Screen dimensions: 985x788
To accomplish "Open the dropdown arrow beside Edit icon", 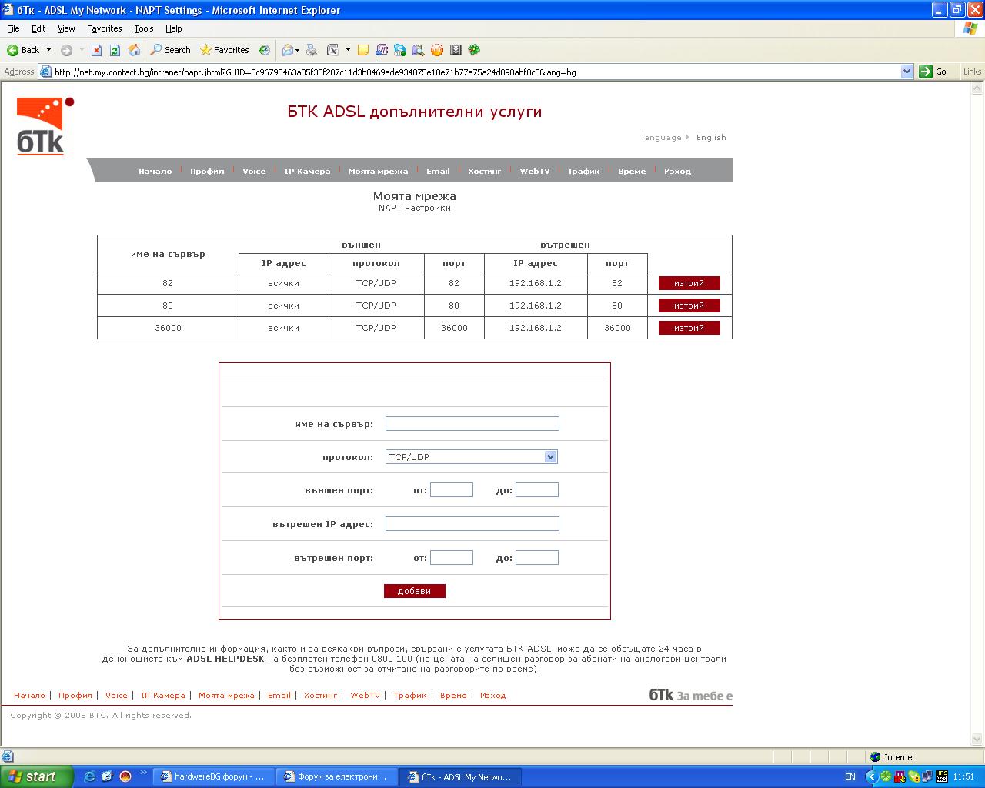I will click(x=348, y=50).
